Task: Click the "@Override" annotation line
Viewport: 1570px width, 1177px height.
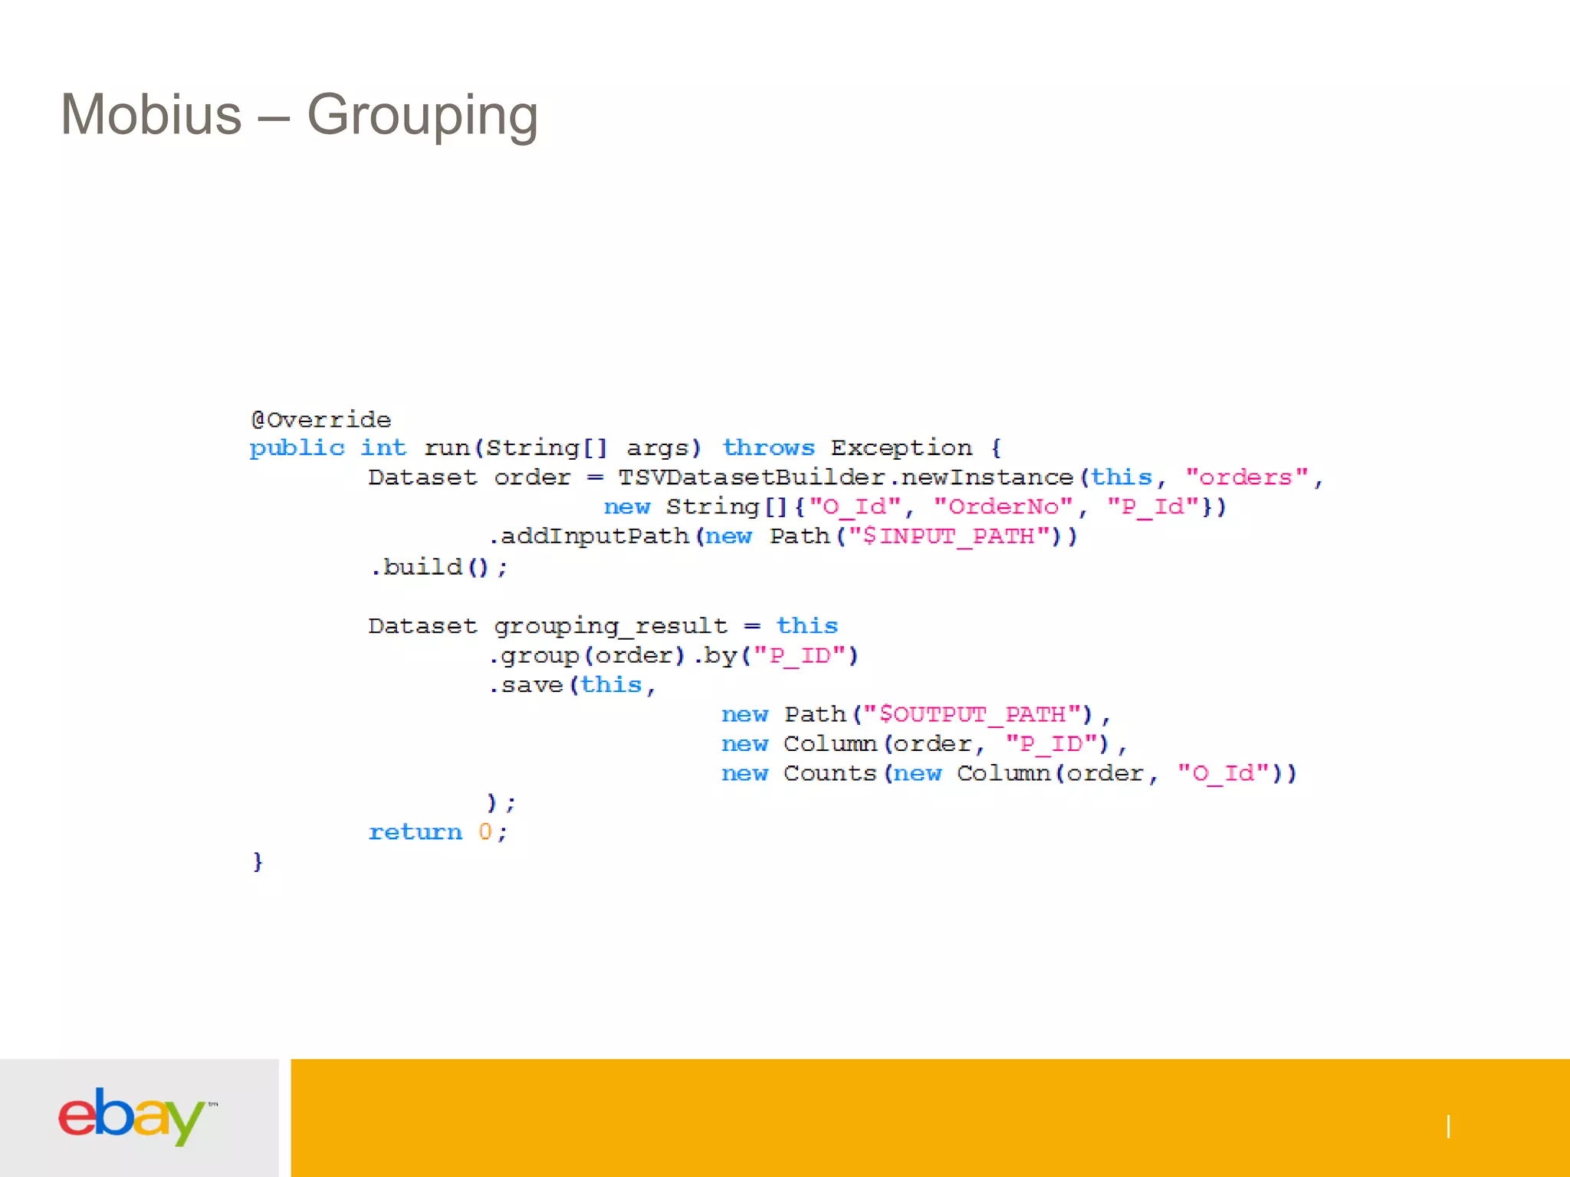Action: tap(320, 420)
